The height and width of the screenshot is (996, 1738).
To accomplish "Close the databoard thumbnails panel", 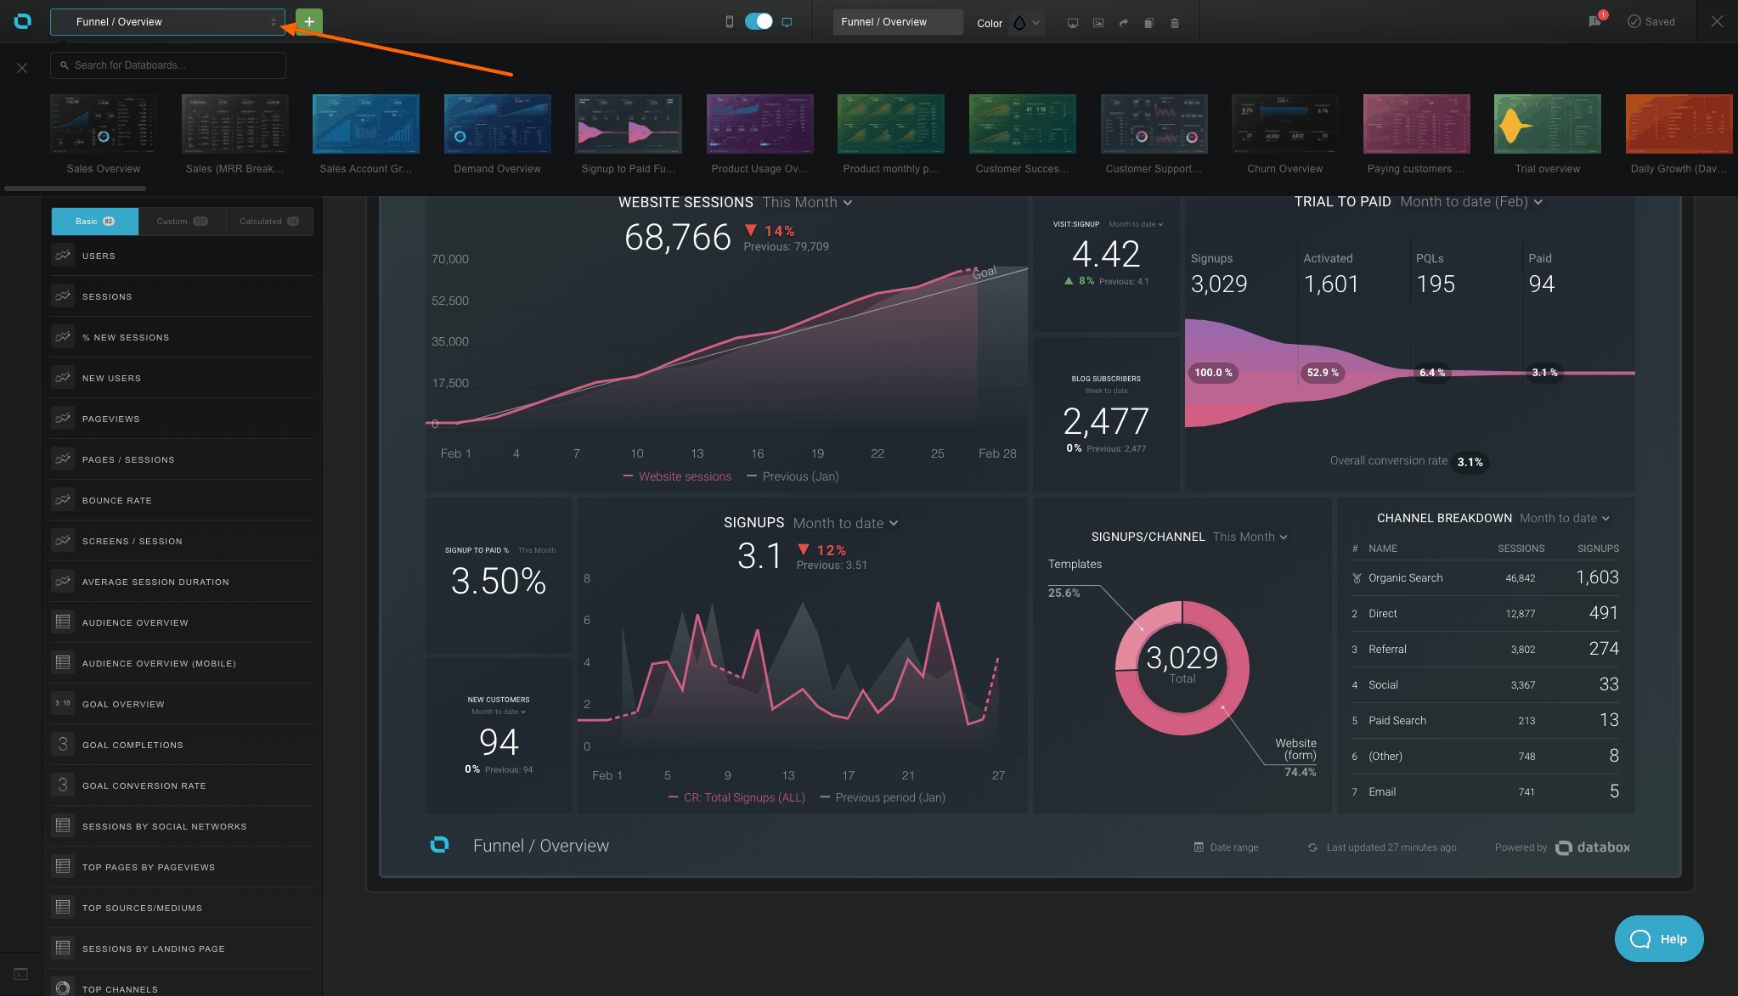I will click(22, 68).
